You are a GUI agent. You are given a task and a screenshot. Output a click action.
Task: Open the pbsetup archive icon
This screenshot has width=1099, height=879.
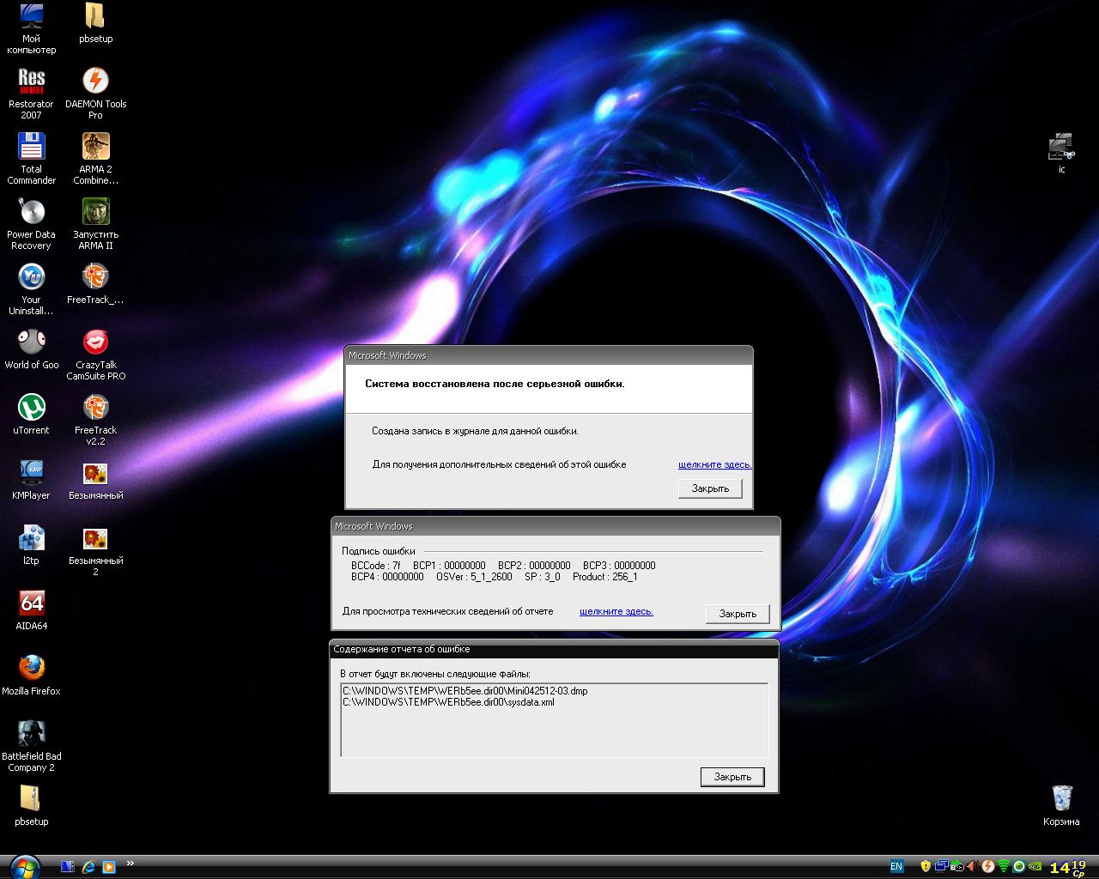(x=31, y=806)
